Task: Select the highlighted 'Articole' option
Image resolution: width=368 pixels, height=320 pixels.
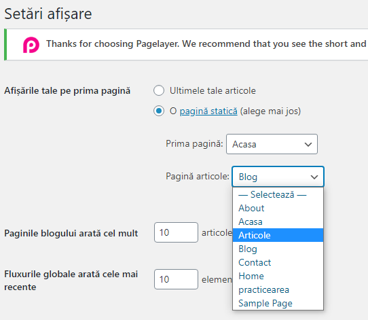Action: 278,235
